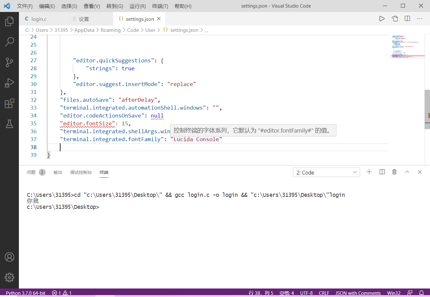This screenshot has height=297, width=430.
Task: Open the 帮助(H) menu
Action: [x=183, y=6]
